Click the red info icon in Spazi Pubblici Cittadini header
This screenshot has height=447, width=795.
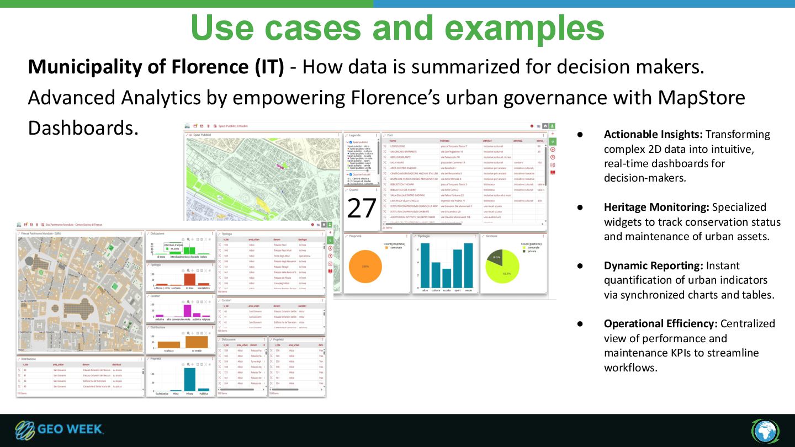coord(532,126)
